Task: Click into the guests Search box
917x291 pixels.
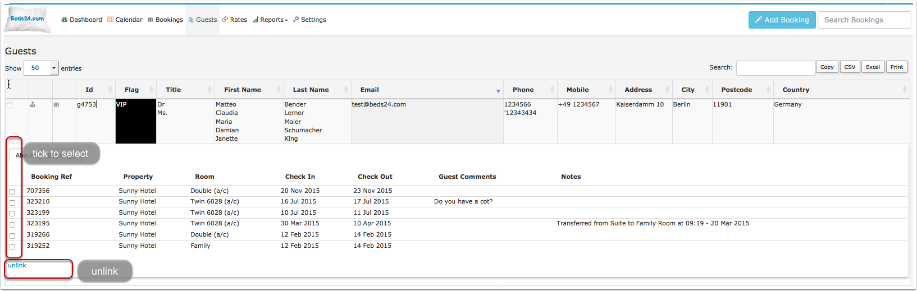Action: click(x=775, y=68)
